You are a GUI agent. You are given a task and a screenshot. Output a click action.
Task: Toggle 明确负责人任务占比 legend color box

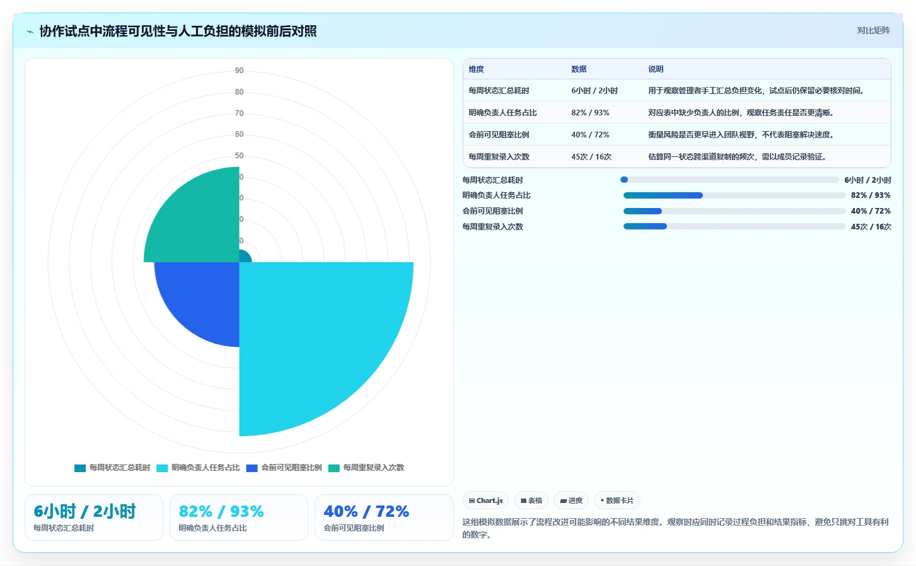pos(162,468)
